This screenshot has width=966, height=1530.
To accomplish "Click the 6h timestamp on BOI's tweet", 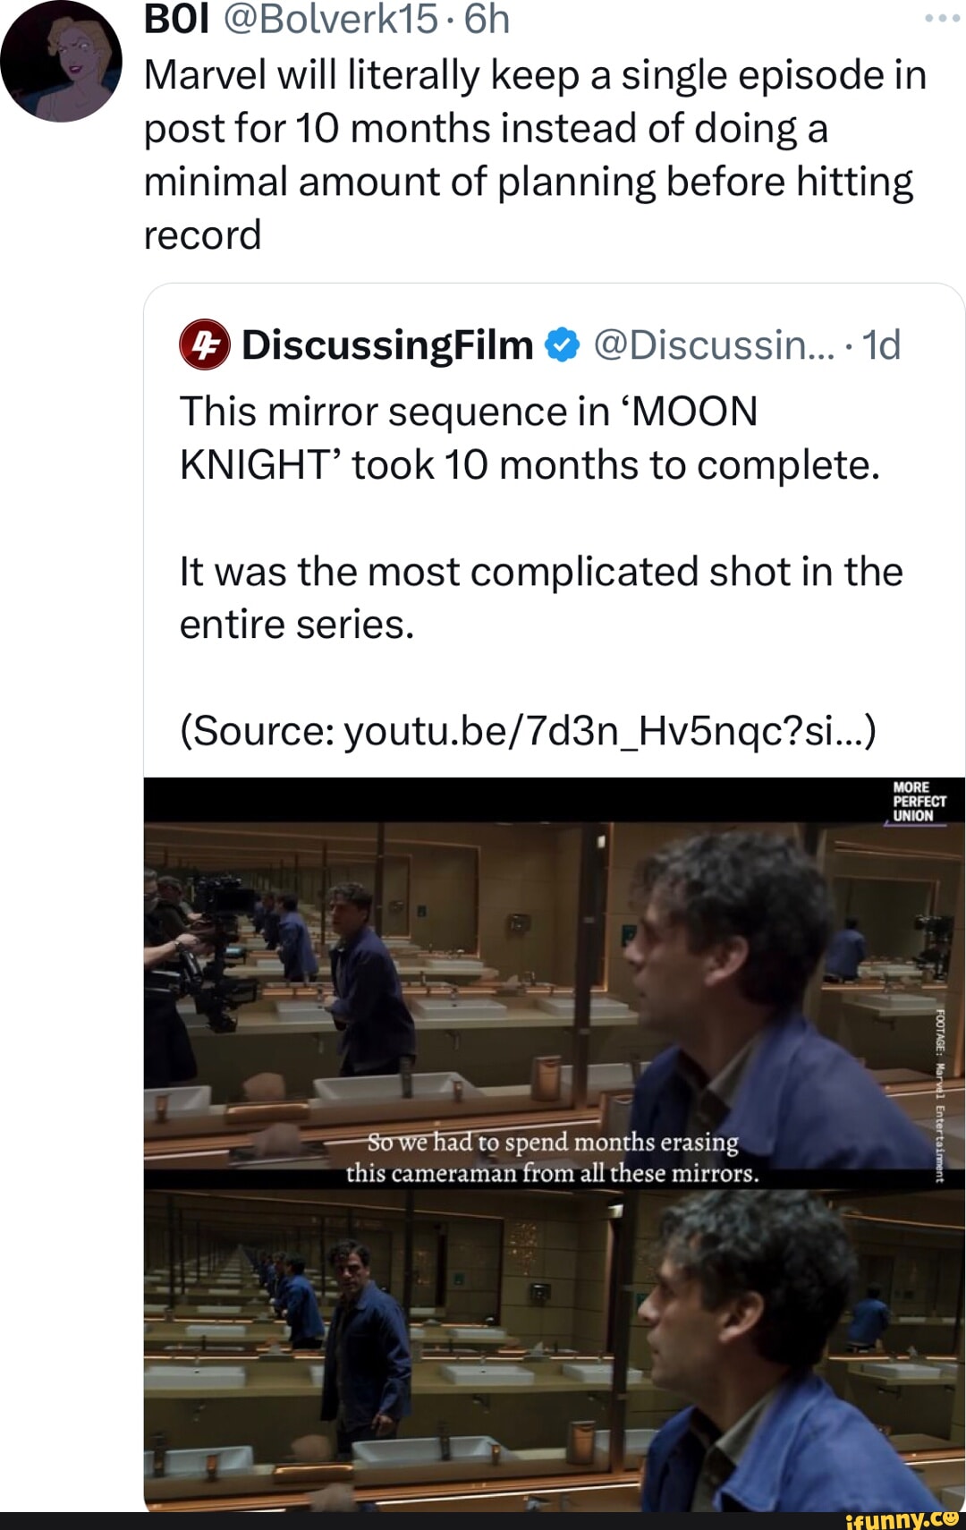I will coord(487,20).
